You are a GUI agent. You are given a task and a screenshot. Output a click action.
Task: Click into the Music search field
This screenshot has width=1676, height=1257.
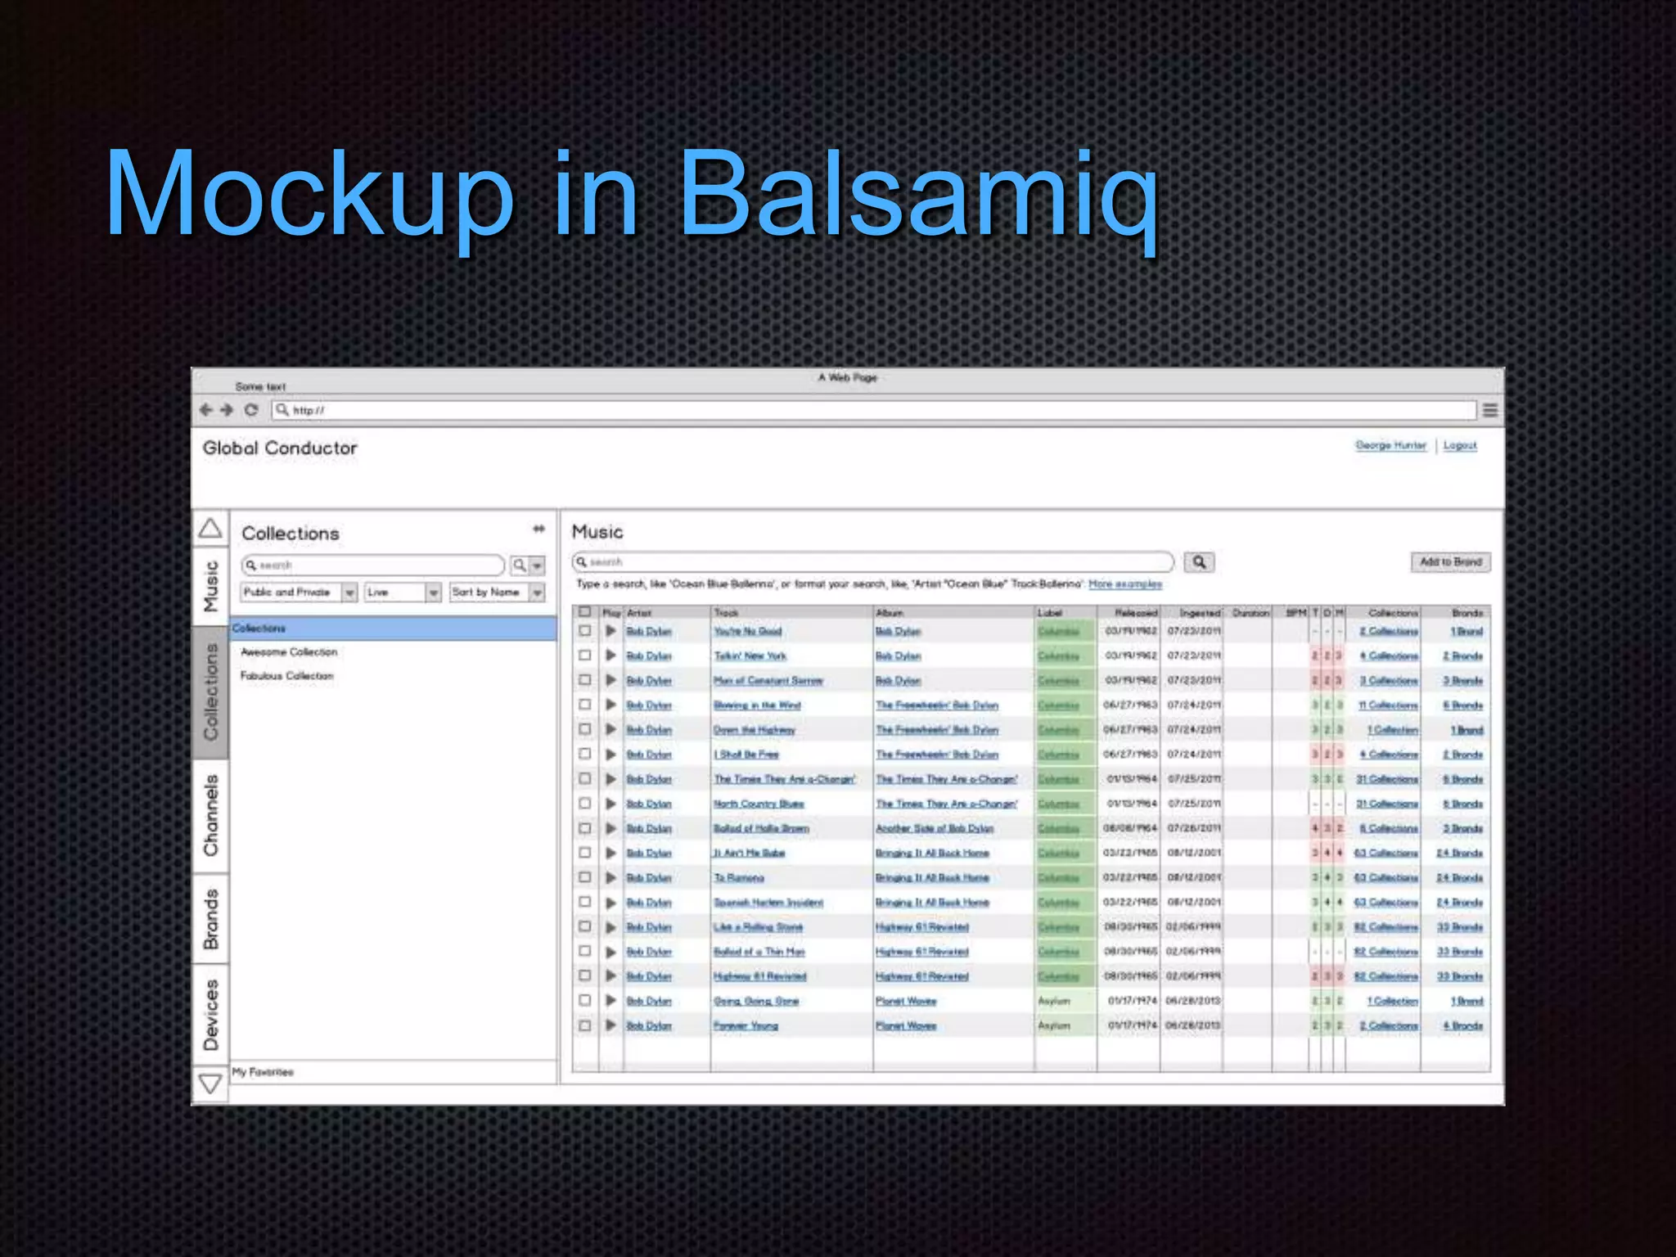[x=873, y=562]
